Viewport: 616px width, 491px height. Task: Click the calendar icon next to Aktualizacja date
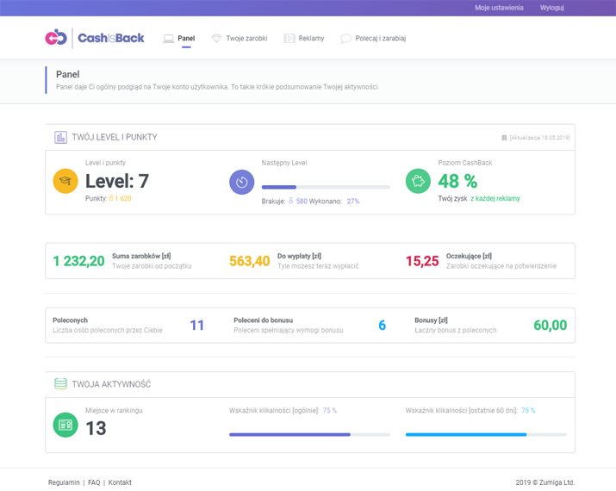pyautogui.click(x=505, y=138)
